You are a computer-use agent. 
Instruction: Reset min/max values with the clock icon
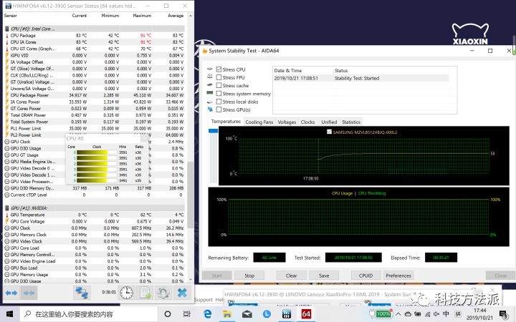126,293
